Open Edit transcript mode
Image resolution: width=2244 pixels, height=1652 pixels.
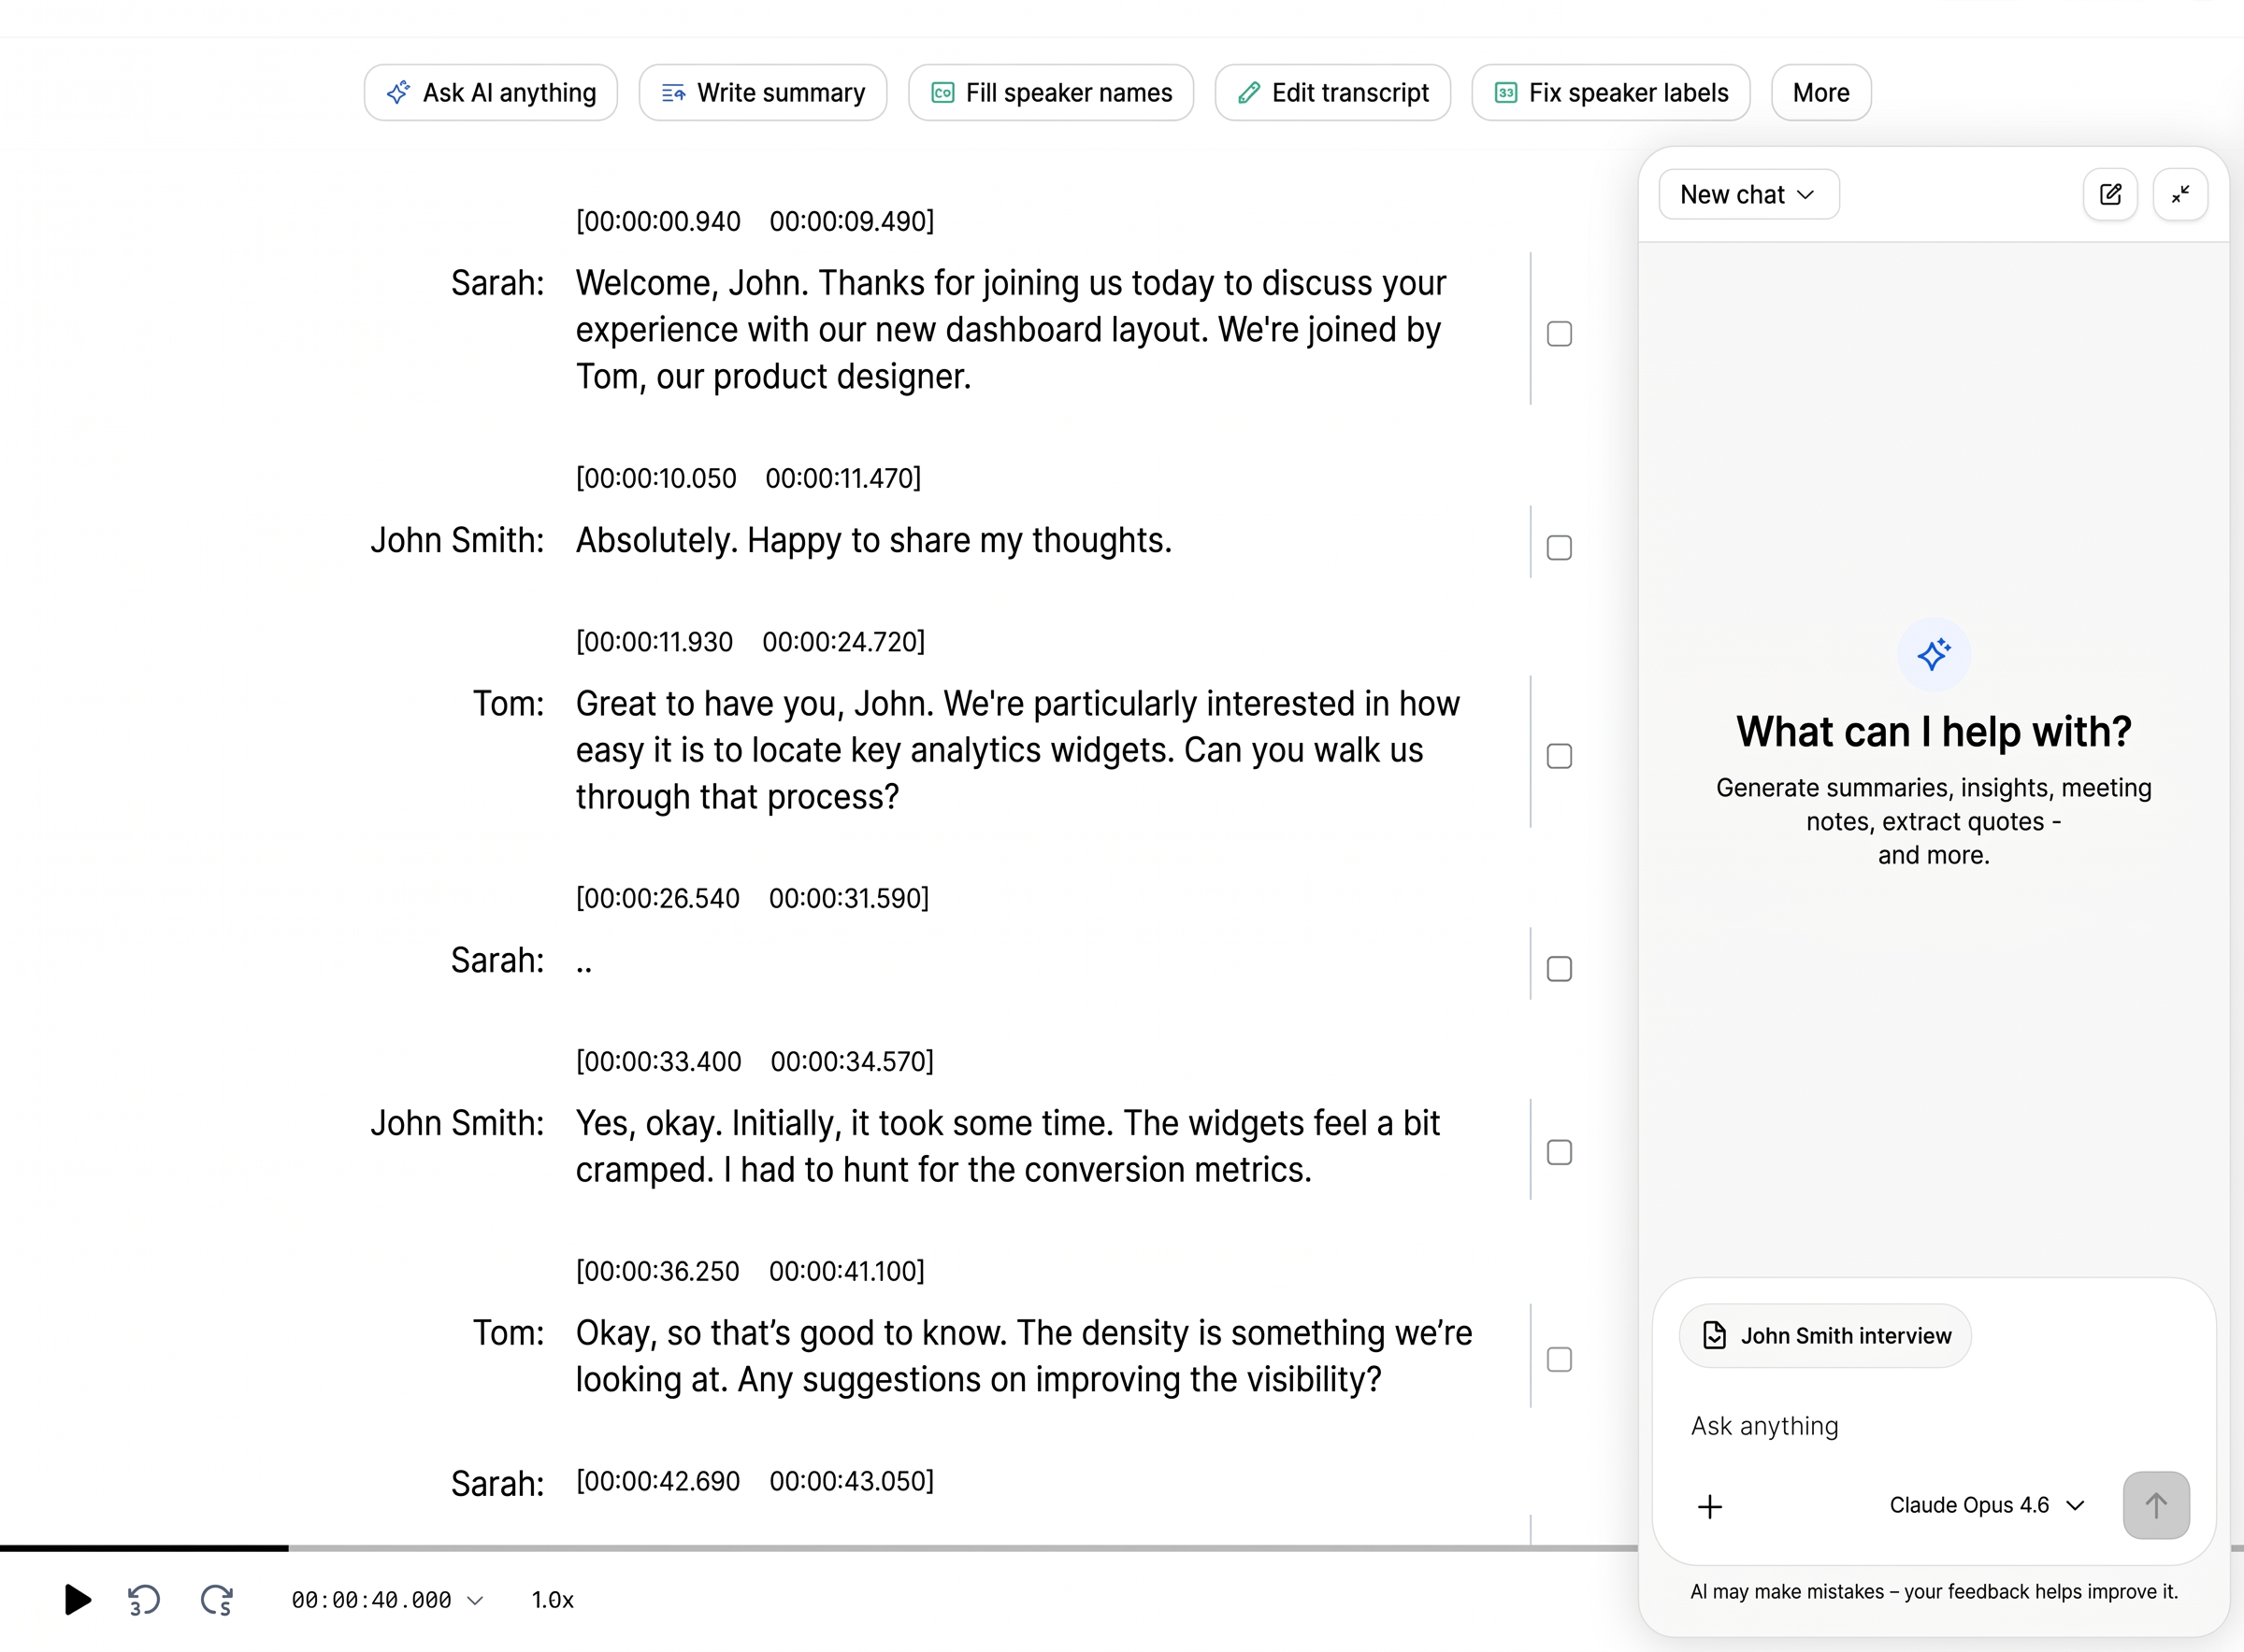(x=1332, y=93)
